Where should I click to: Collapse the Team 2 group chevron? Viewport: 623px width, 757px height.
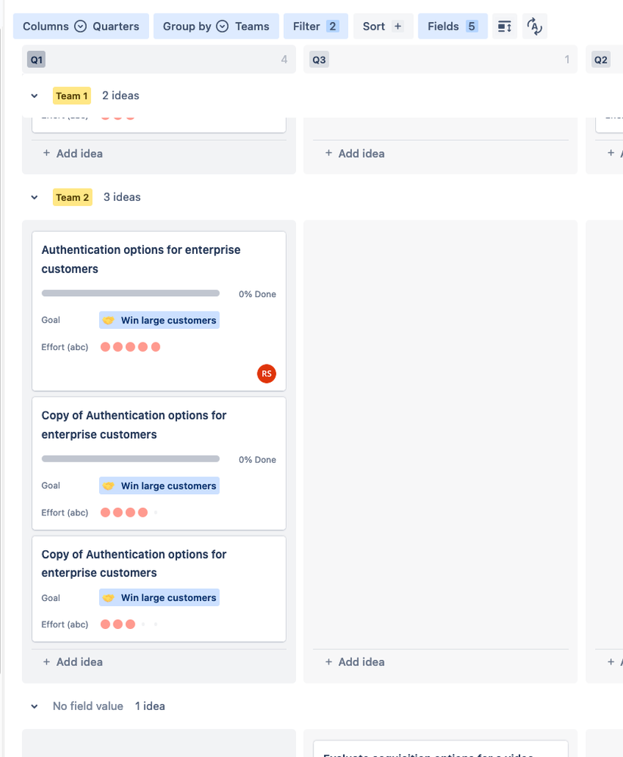pyautogui.click(x=34, y=197)
